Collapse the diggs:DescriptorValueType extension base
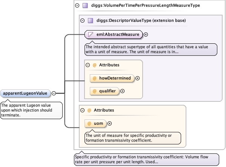Screen dimensions: 226x167 pos(83,20)
